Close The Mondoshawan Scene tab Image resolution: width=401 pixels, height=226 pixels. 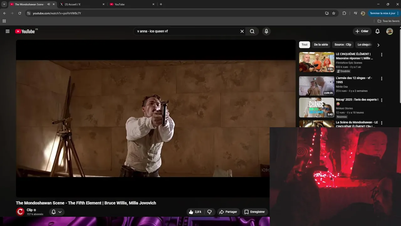pos(54,4)
